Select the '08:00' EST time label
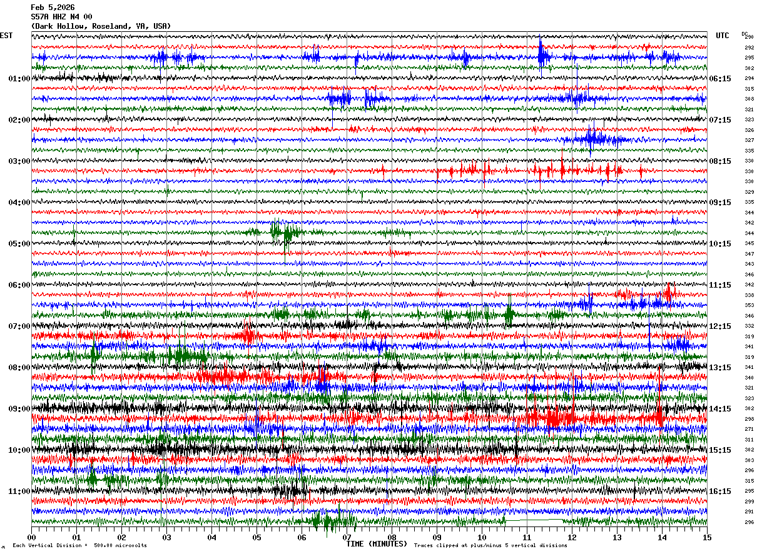 tap(19, 368)
